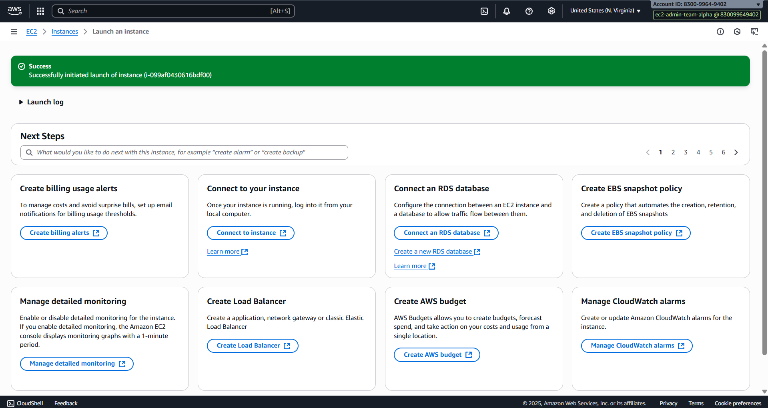768x408 pixels.
Task: Open the United States (N. Virginia) region dropdown
Action: point(605,11)
